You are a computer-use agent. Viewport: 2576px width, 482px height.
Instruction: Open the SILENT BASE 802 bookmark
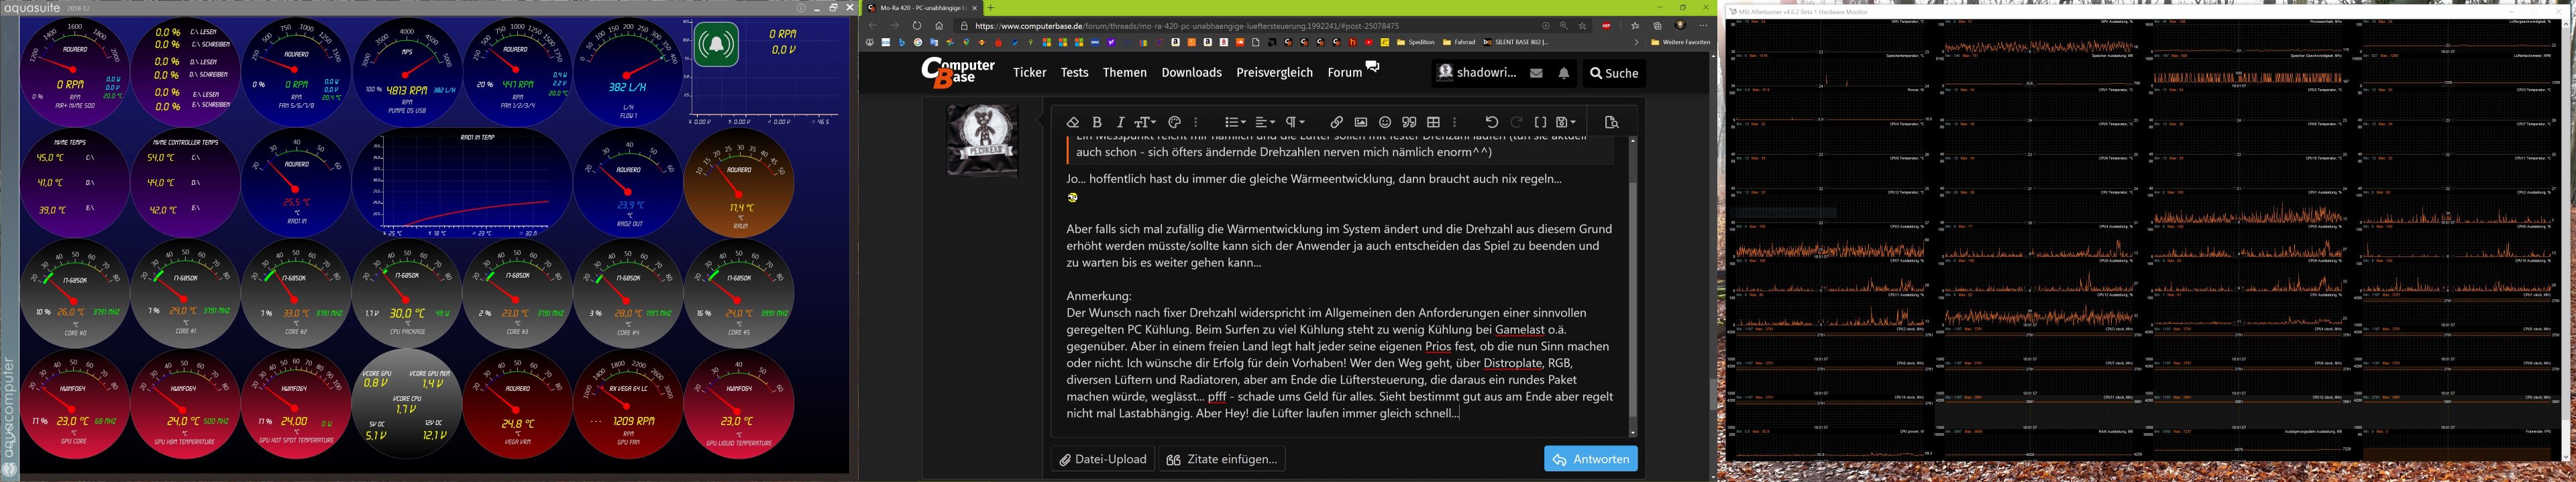click(x=1515, y=42)
